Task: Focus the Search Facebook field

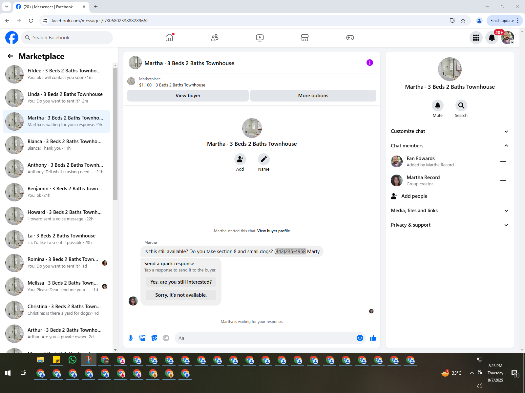Action: pyautogui.click(x=67, y=38)
